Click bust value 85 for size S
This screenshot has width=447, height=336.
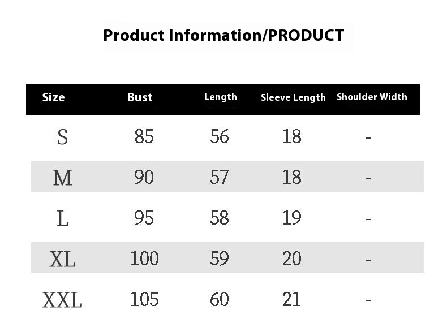[x=144, y=136]
